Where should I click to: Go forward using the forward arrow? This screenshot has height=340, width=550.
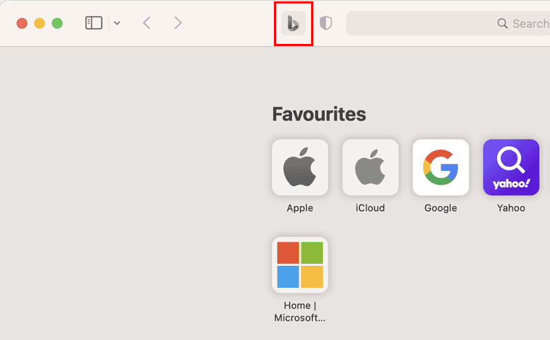178,23
